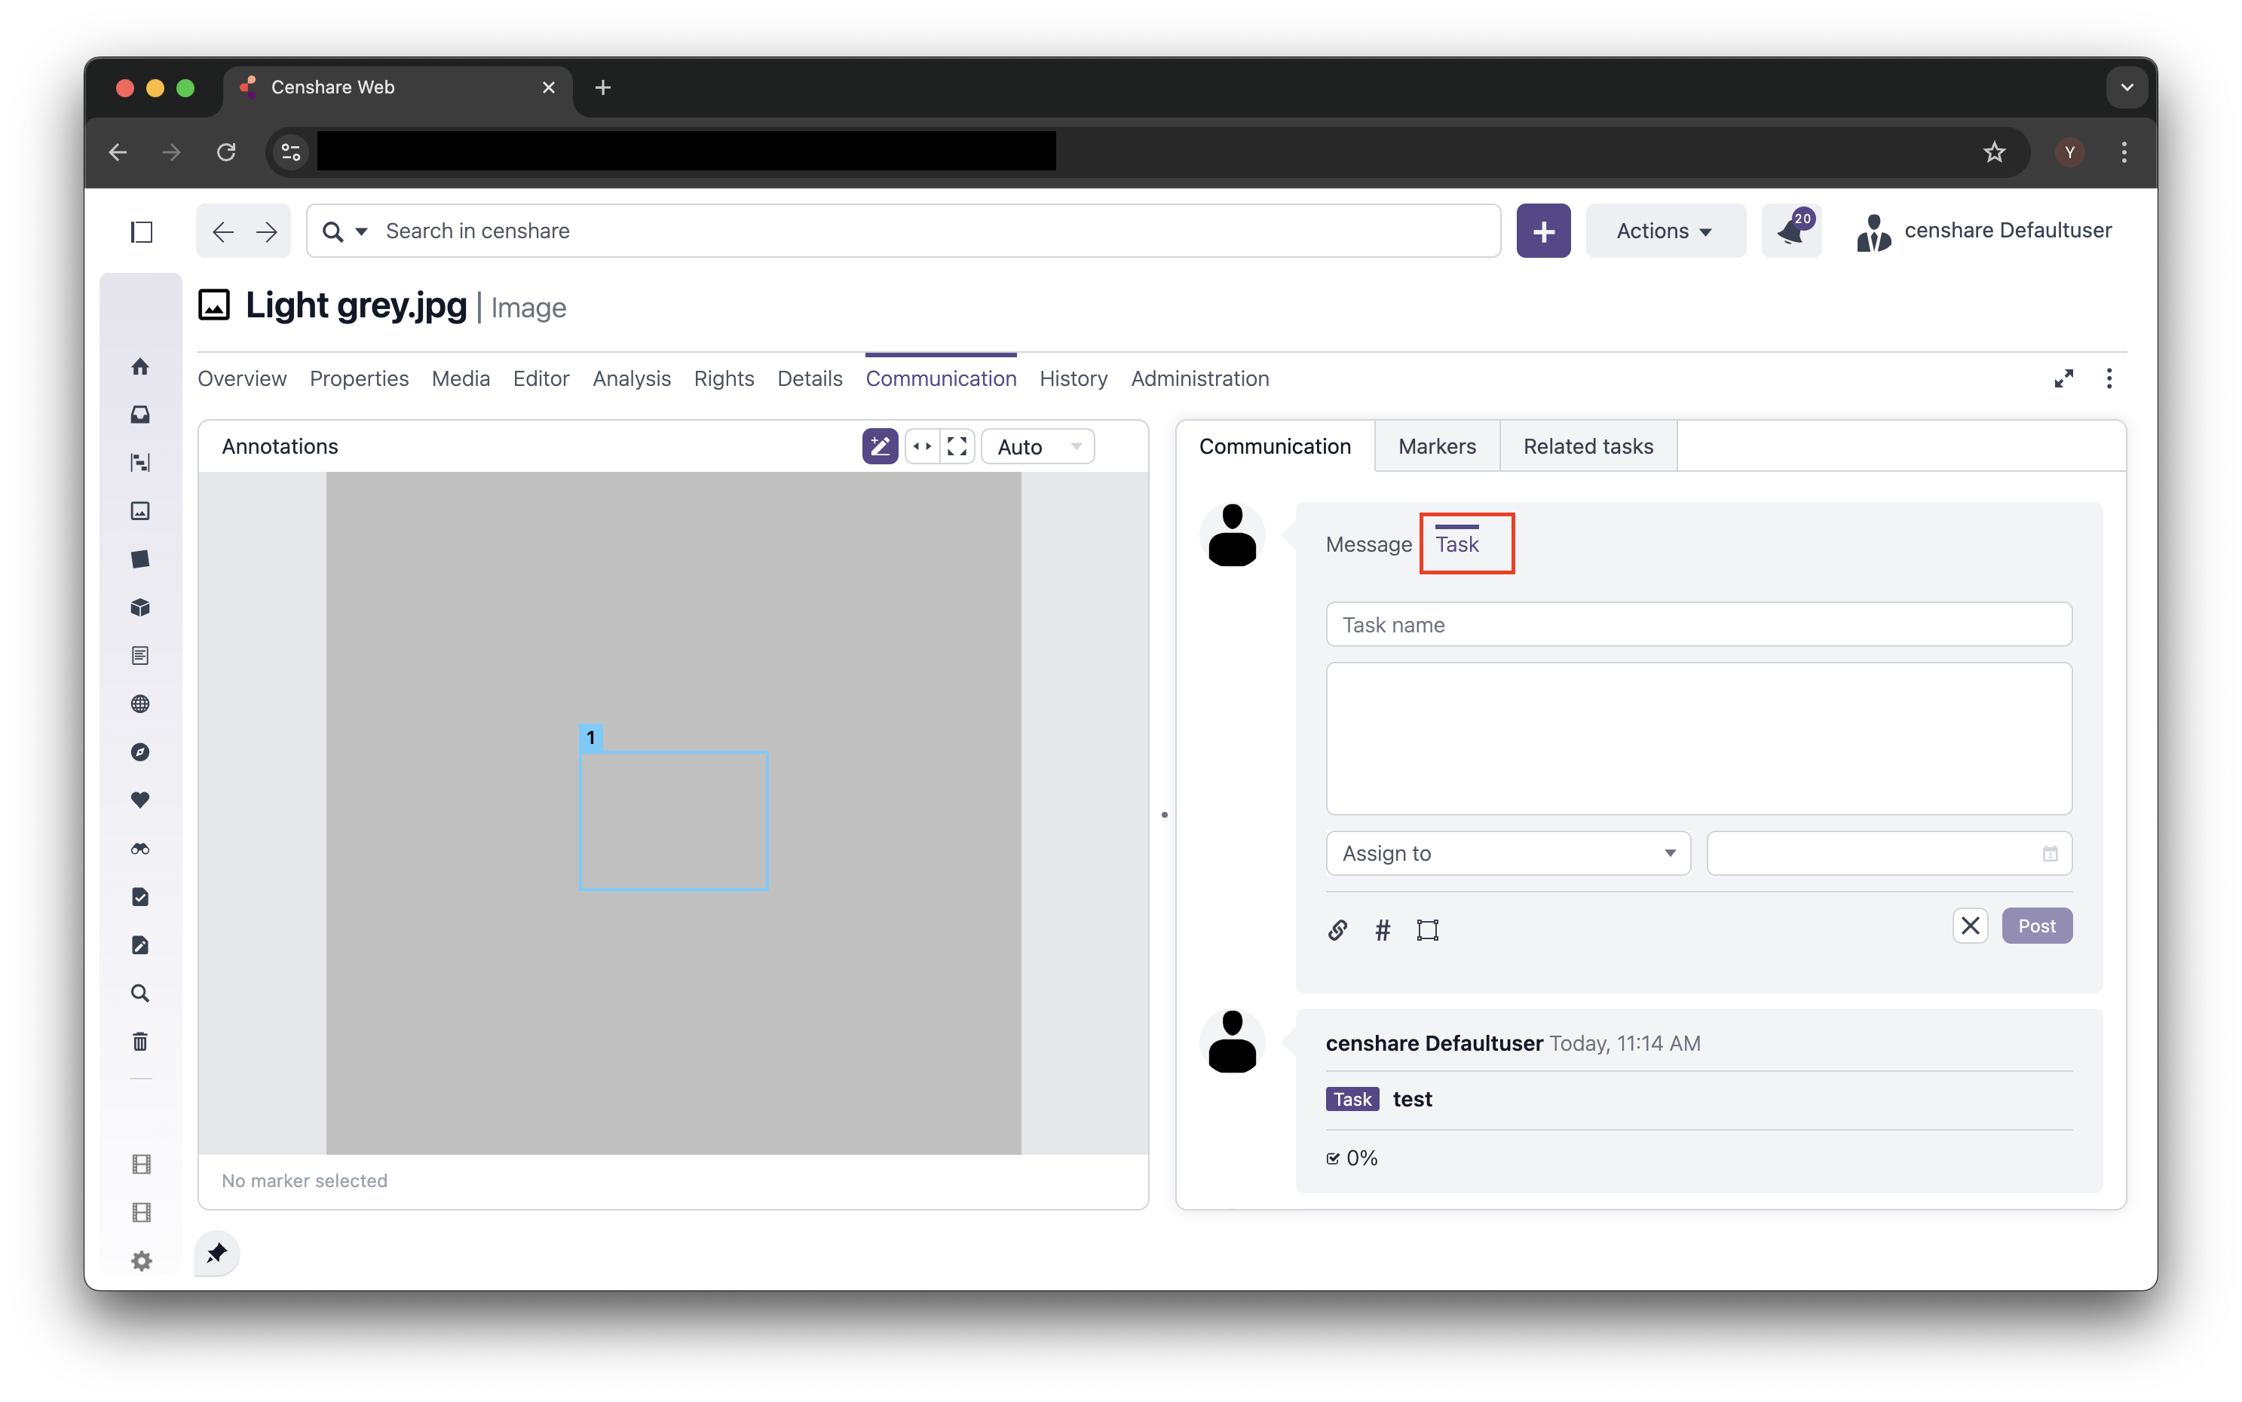Click the home icon in sidebar
Viewport: 2242px width, 1402px height.
coord(140,366)
